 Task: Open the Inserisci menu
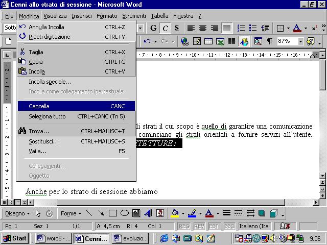pyautogui.click(x=82, y=16)
